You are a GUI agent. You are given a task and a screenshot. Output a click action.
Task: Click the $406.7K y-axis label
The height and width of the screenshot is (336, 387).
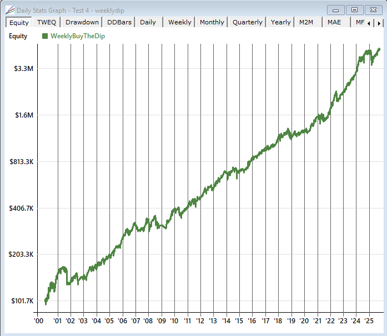tap(21, 208)
